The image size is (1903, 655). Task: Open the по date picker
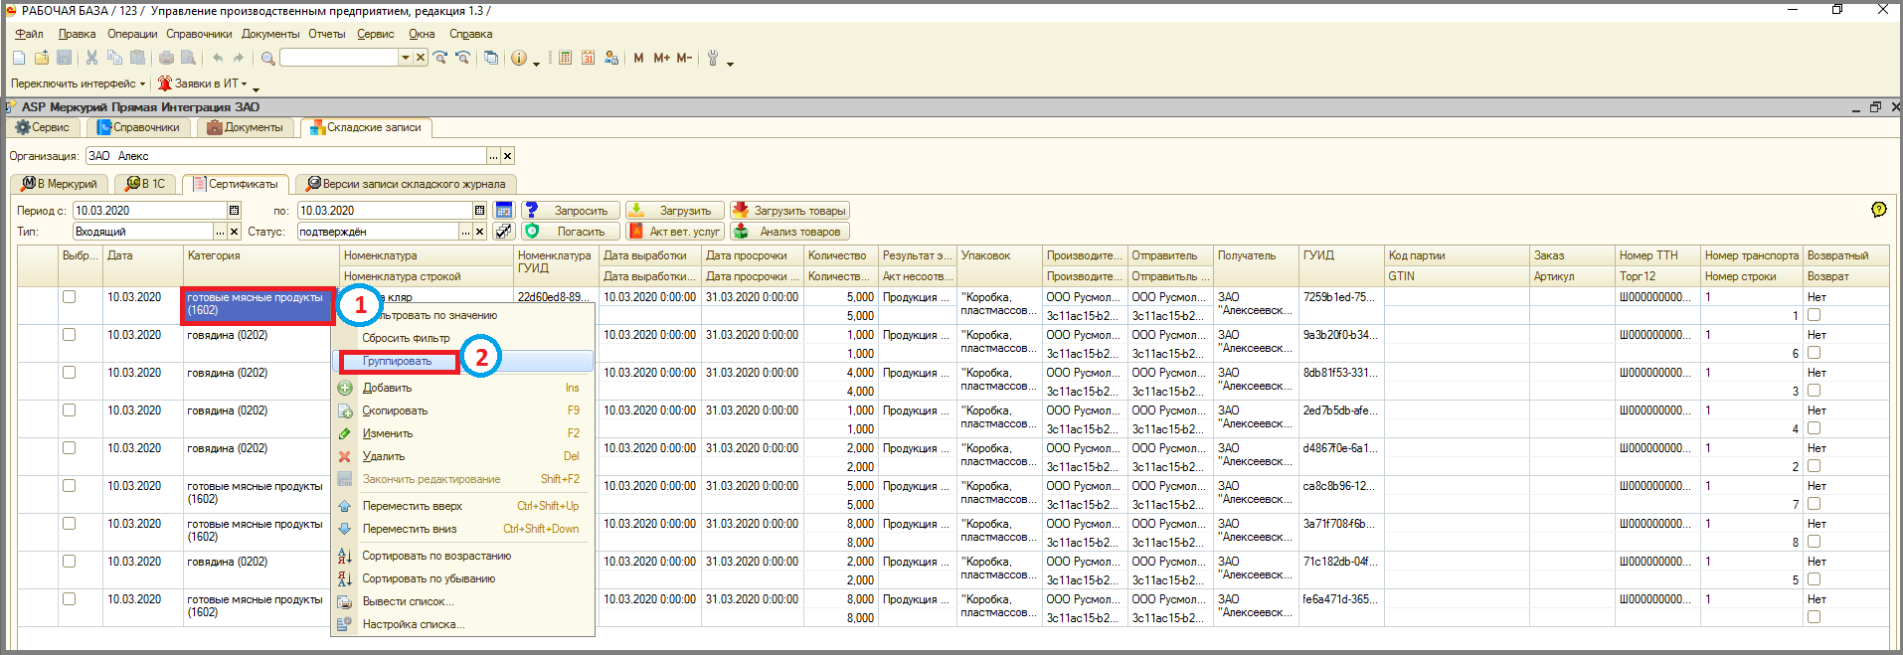click(x=479, y=211)
